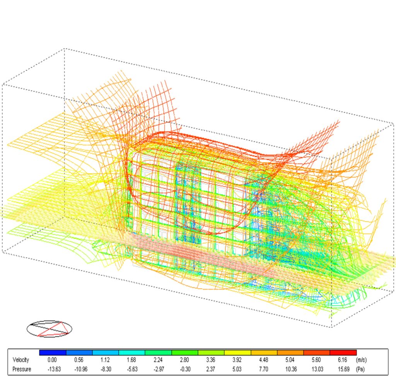This screenshot has width=396, height=376.
Task: Click pressure value 15.69
Action: [x=344, y=369]
